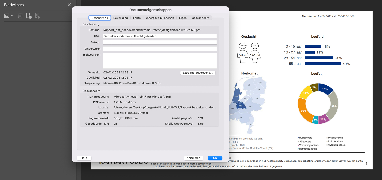
Task: Click the delete bookmark trash icon
Action: pos(20,16)
